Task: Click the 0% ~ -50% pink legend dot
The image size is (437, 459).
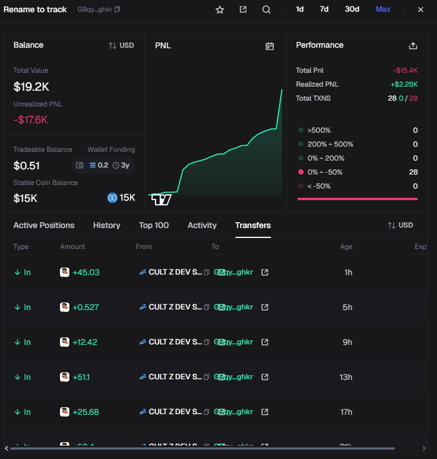Action: point(301,172)
